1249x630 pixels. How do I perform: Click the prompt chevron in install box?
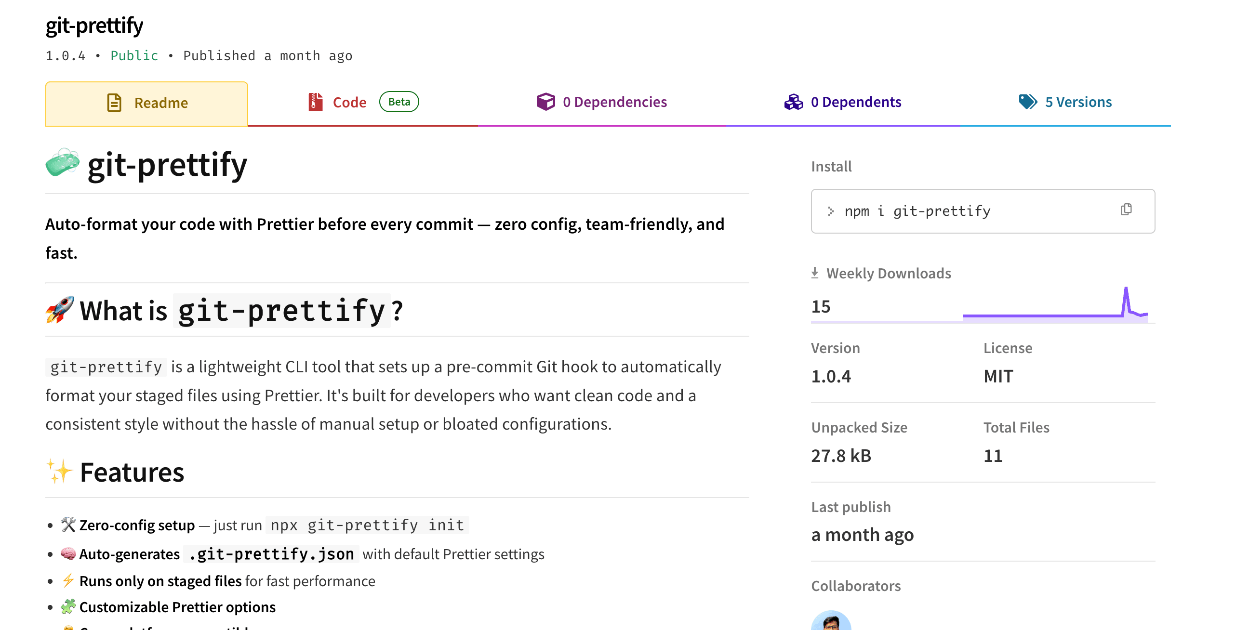coord(831,211)
